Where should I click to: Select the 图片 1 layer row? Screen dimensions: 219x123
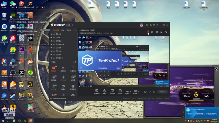tap(63, 54)
